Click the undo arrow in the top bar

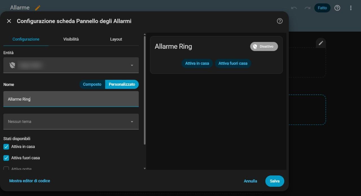click(294, 8)
